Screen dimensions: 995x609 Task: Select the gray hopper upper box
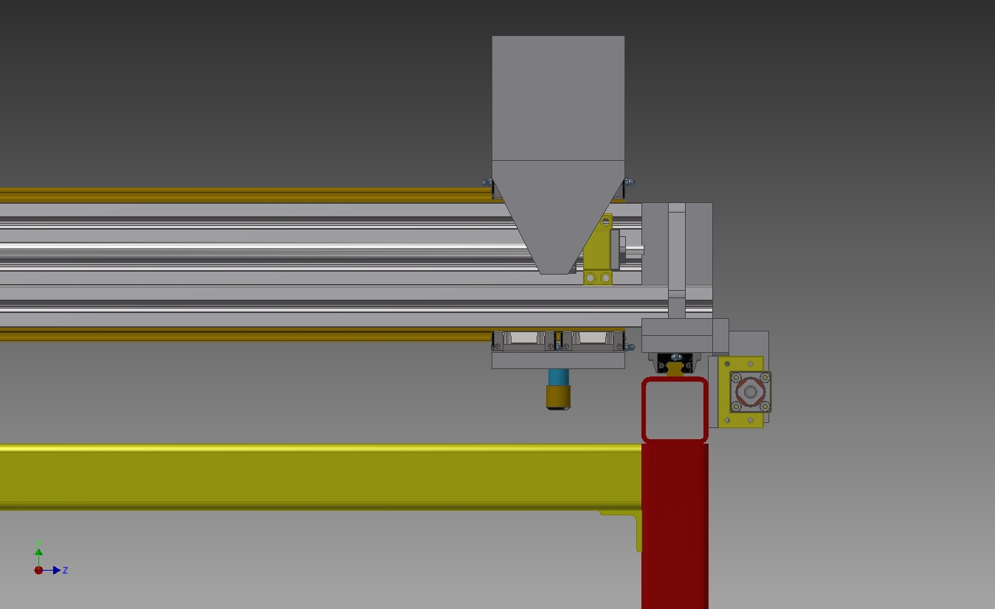(x=558, y=97)
